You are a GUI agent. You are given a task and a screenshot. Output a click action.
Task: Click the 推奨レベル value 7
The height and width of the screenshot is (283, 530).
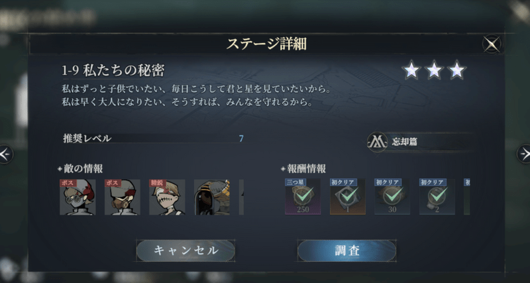tap(241, 139)
